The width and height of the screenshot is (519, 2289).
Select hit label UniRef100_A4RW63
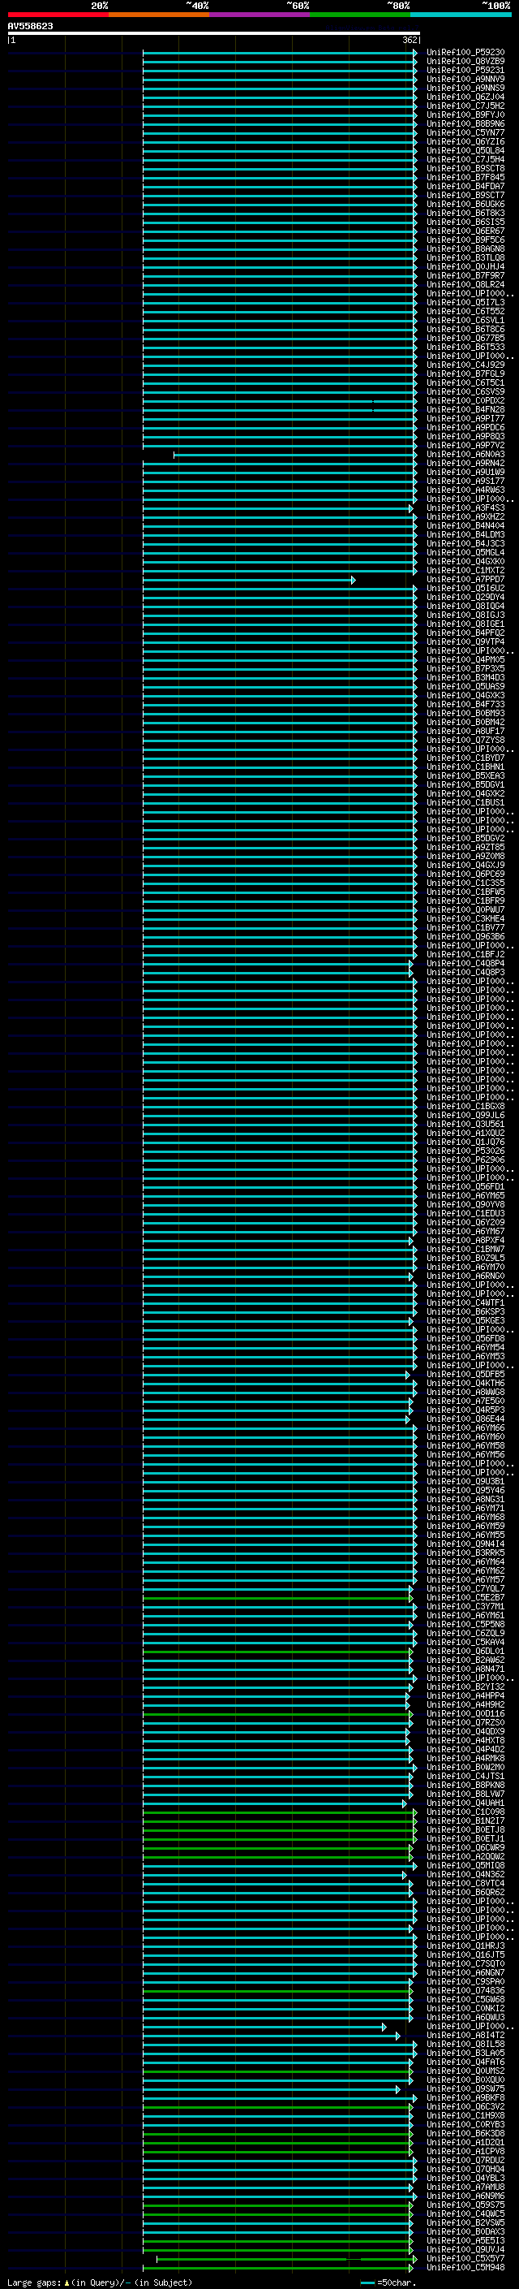point(465,490)
